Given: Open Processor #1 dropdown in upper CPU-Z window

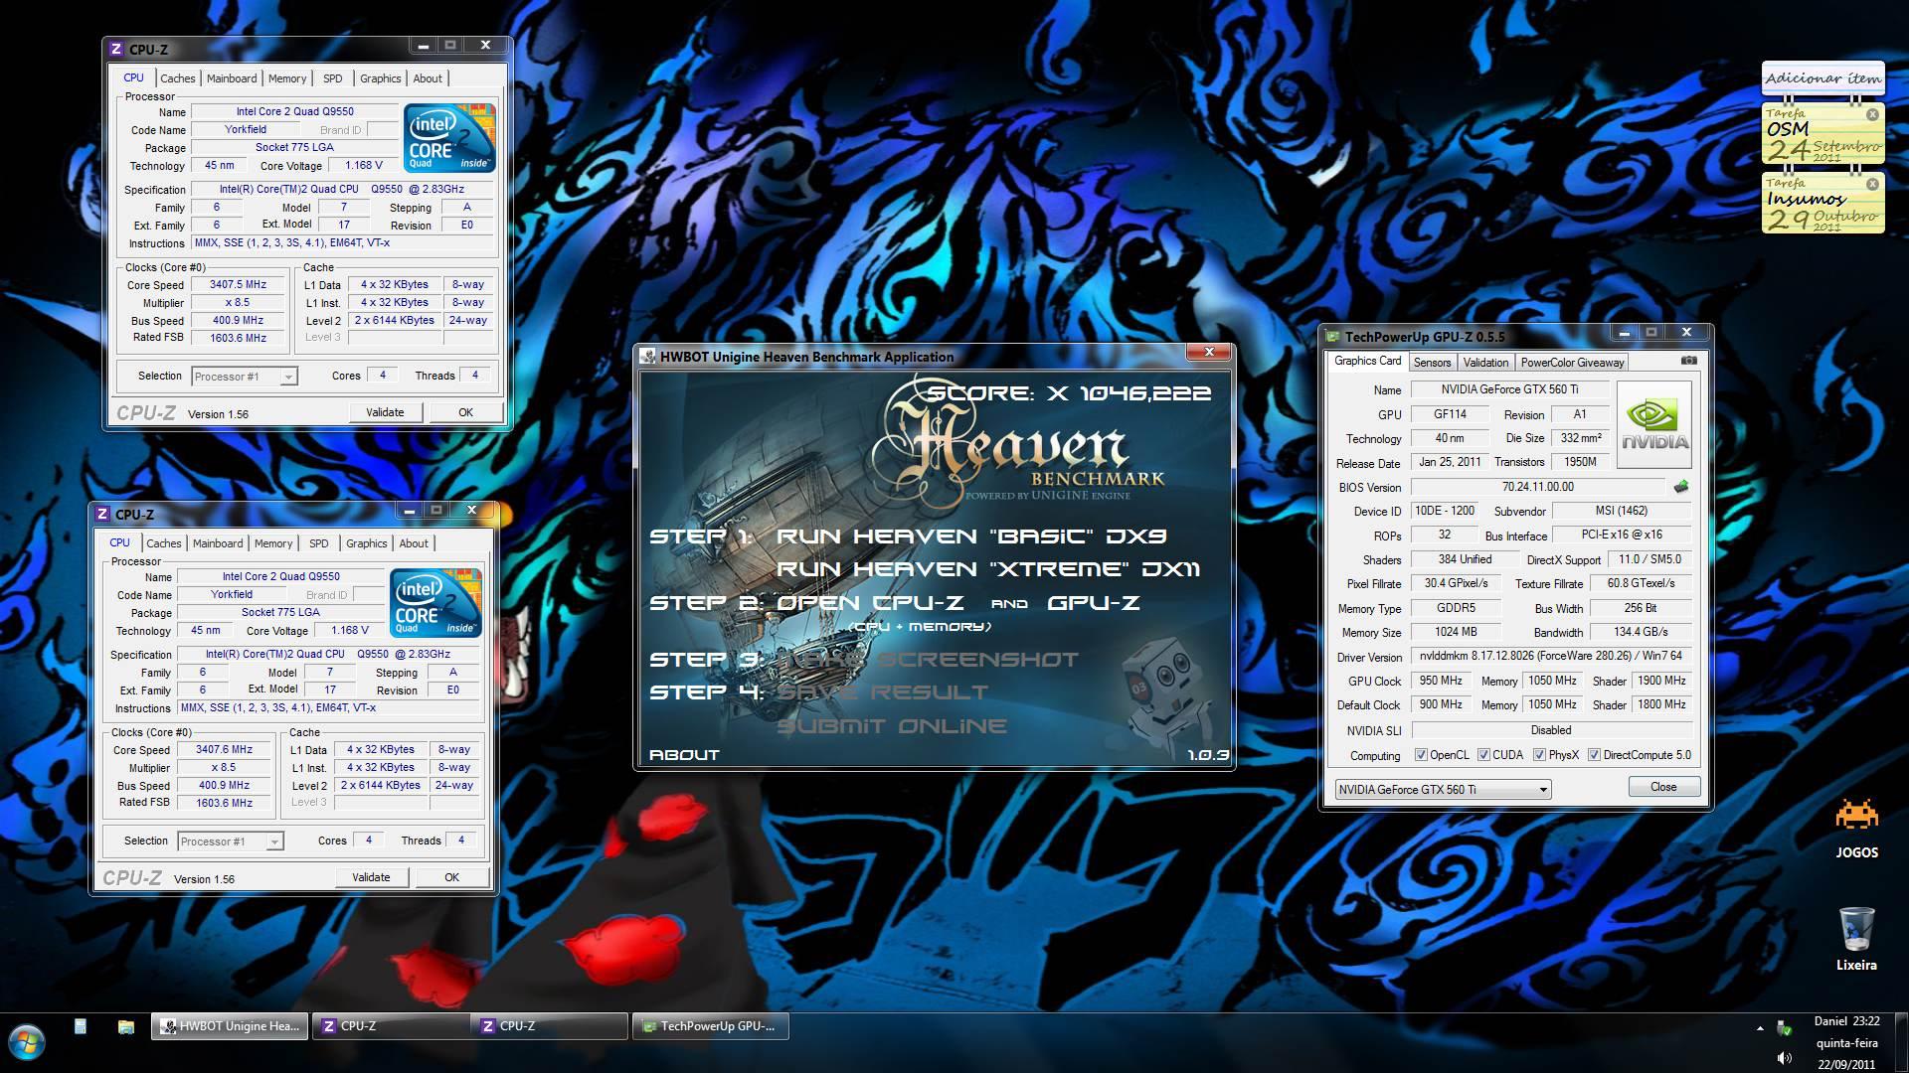Looking at the screenshot, I should click(x=244, y=377).
